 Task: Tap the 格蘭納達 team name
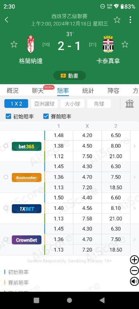[31, 61]
